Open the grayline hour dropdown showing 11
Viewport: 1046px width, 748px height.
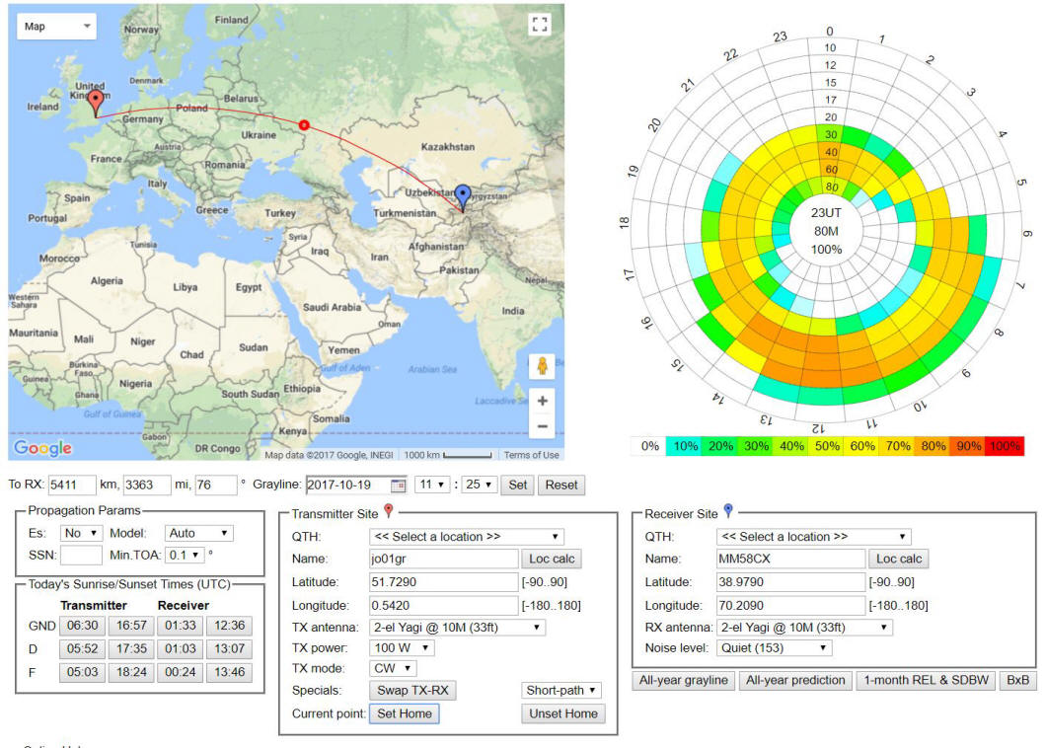tap(432, 485)
